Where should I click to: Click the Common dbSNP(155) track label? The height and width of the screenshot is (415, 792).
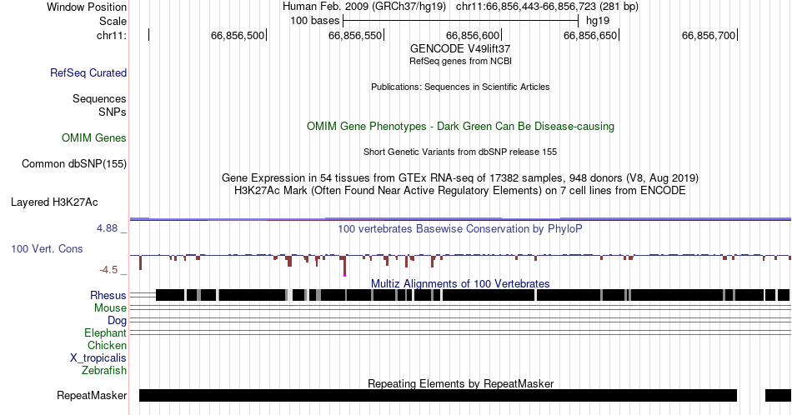pos(74,163)
